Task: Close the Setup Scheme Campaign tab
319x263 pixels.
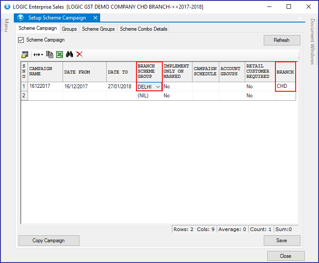Action: point(96,18)
